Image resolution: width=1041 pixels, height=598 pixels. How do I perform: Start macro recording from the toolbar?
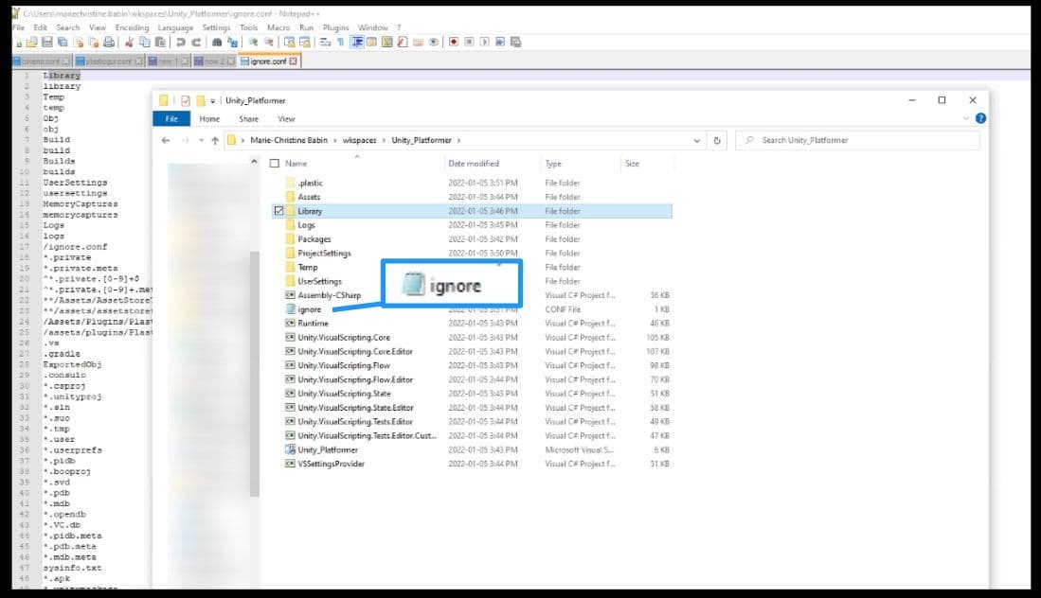(x=454, y=41)
